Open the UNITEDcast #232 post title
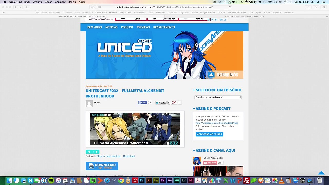 (x=125, y=93)
